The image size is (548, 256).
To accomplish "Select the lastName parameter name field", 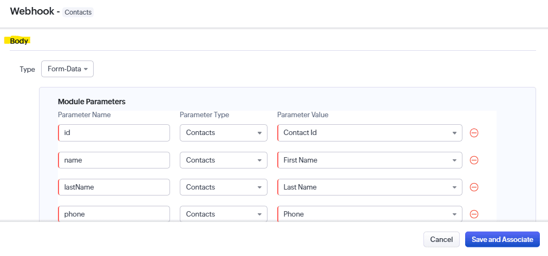I will [114, 187].
